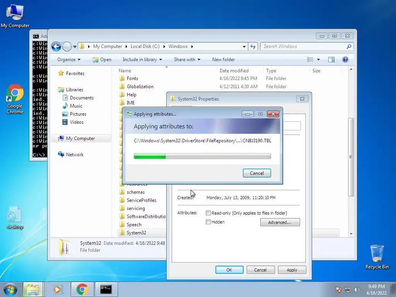Enable the Read-only attribute checkbox
Screen dimensions: 396x297
point(208,213)
